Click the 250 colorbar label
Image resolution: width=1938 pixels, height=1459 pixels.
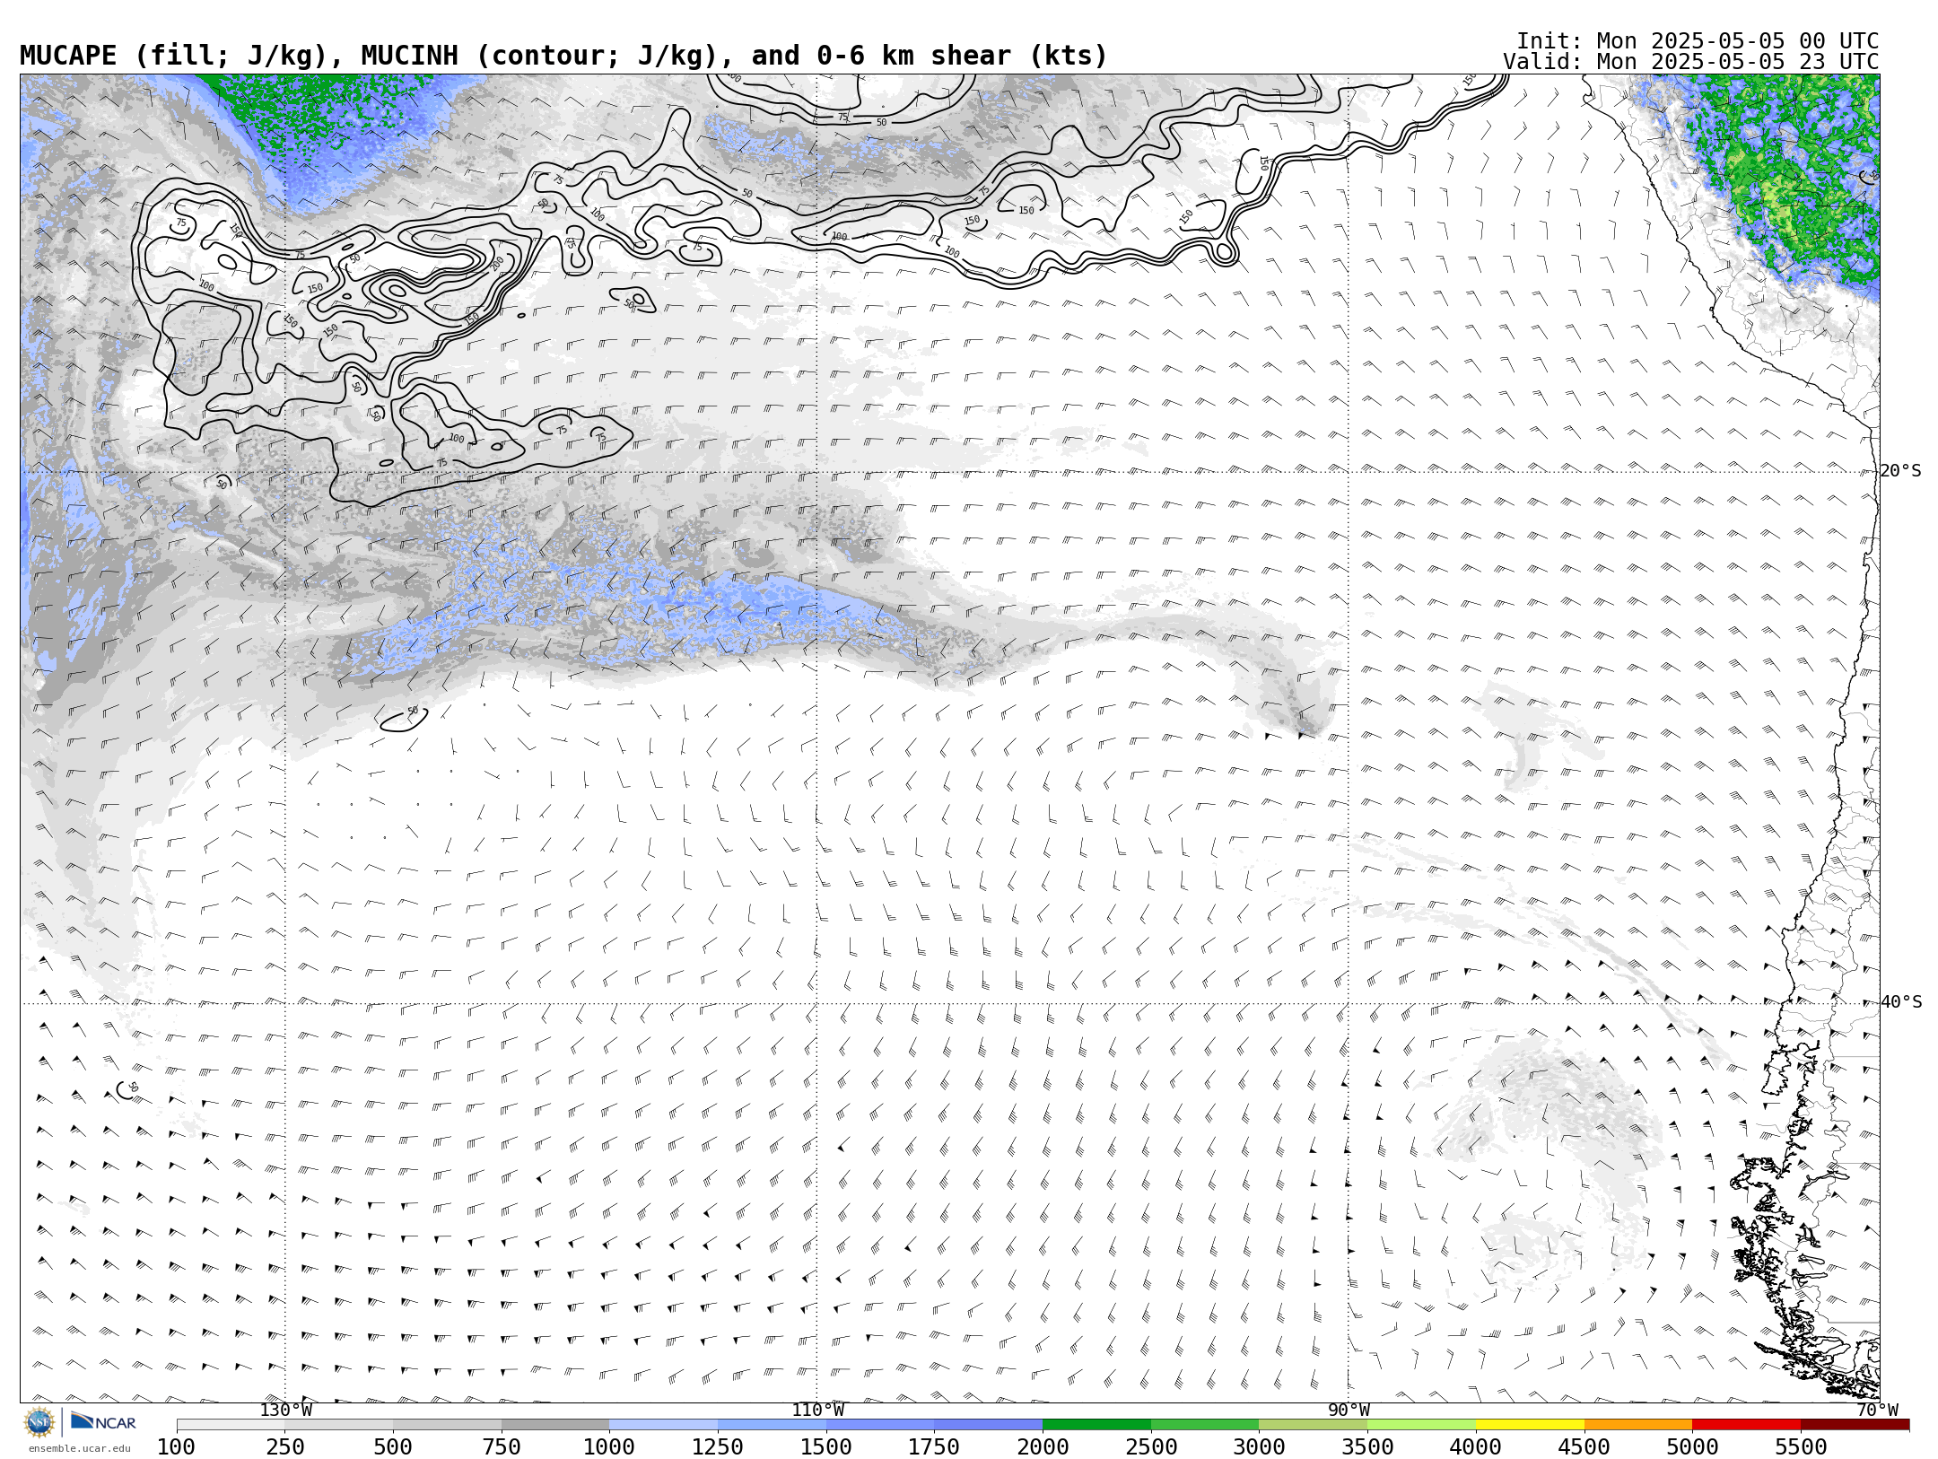285,1447
